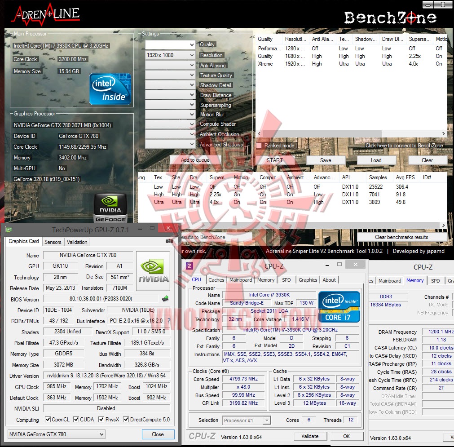Switch to the Validation tab in GPU-Z
454x447 pixels.
(77, 242)
